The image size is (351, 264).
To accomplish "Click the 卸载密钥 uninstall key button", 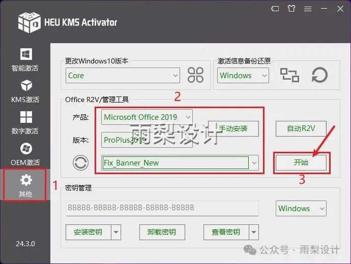I will click(162, 233).
